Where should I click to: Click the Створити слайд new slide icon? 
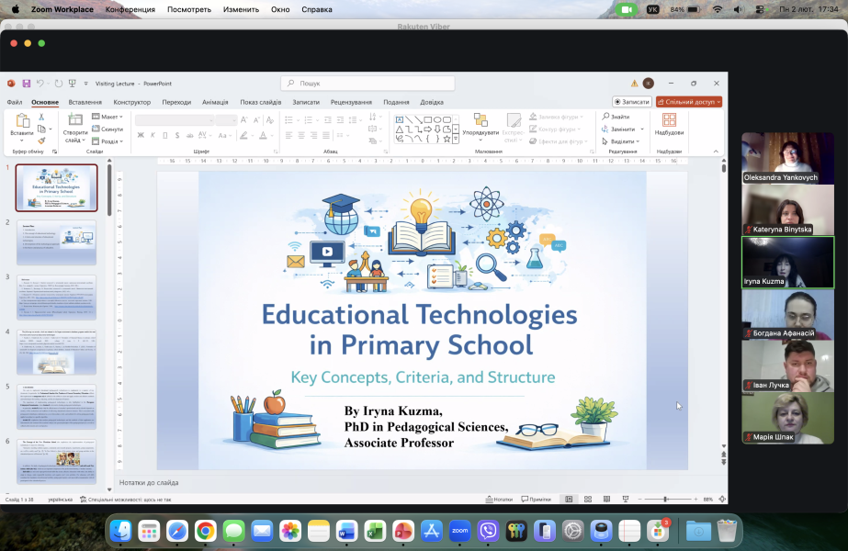[x=75, y=122]
